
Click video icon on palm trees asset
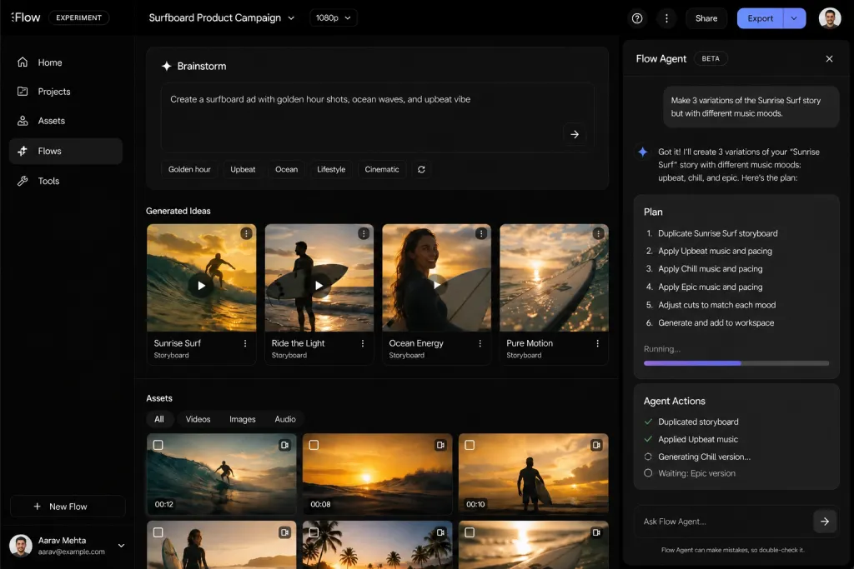[x=440, y=532]
